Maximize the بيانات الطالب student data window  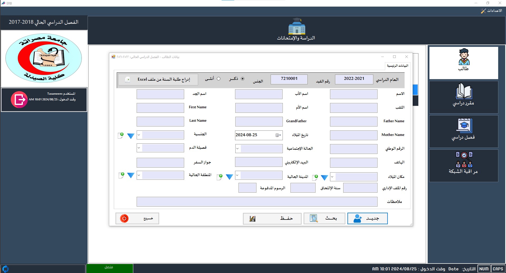pyautogui.click(x=394, y=57)
